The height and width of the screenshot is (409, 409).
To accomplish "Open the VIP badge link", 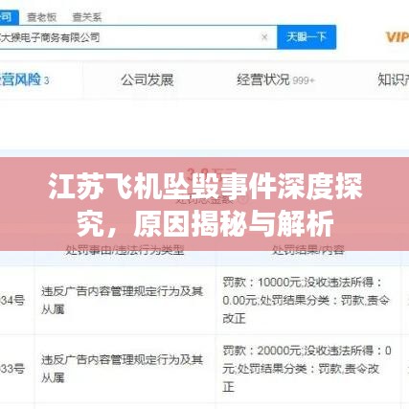I will (x=397, y=37).
